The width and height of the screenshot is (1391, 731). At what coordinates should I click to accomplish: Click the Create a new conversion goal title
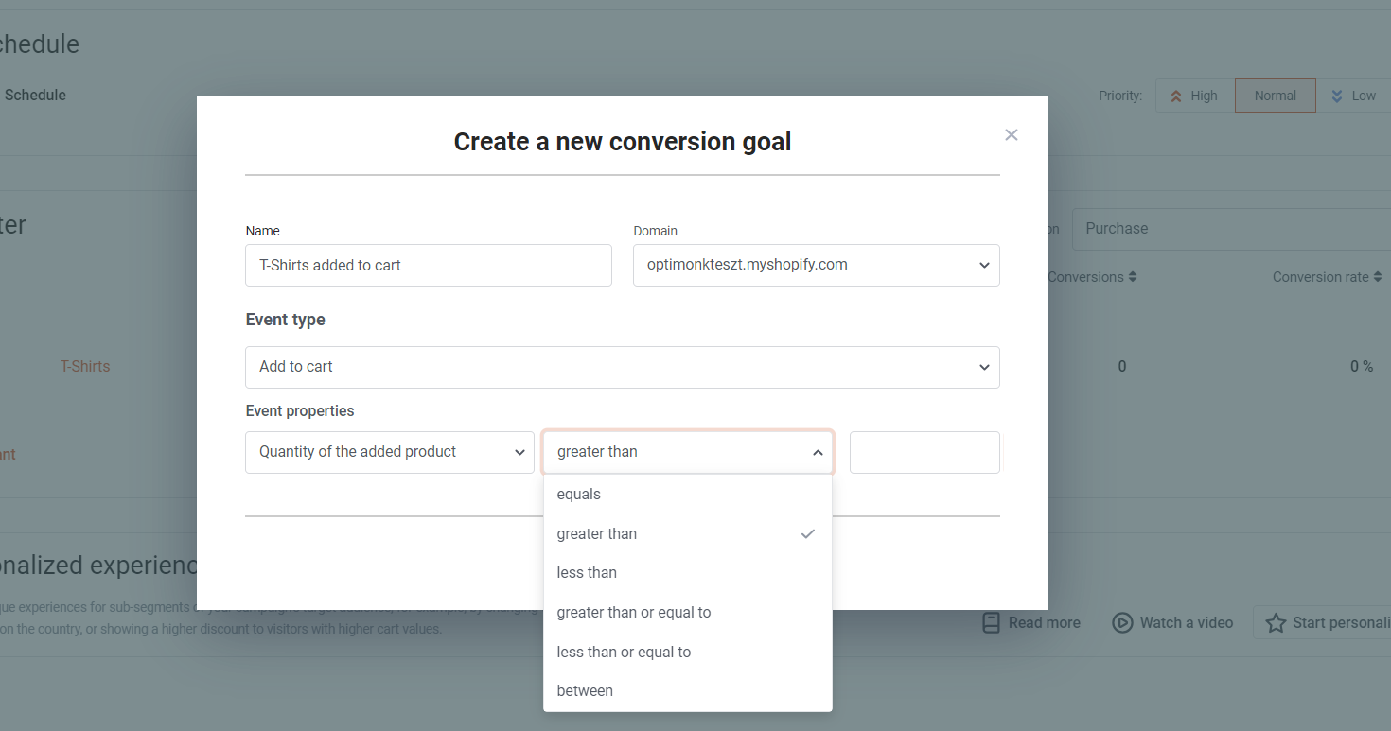coord(623,142)
